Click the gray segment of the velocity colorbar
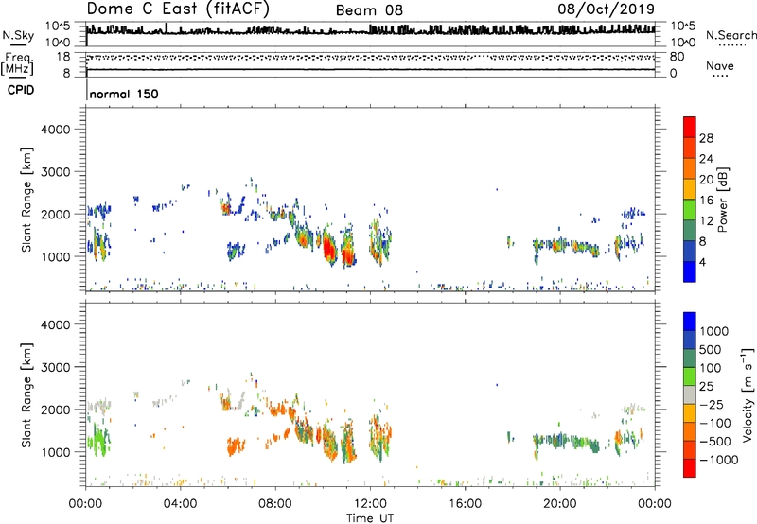The width and height of the screenshot is (757, 524). pos(690,395)
